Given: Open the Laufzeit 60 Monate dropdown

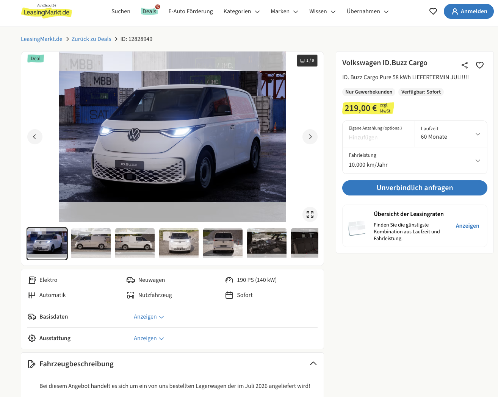Looking at the screenshot, I should pos(451,134).
